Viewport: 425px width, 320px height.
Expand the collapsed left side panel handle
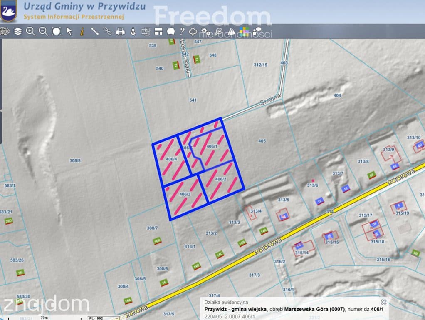(1, 127)
